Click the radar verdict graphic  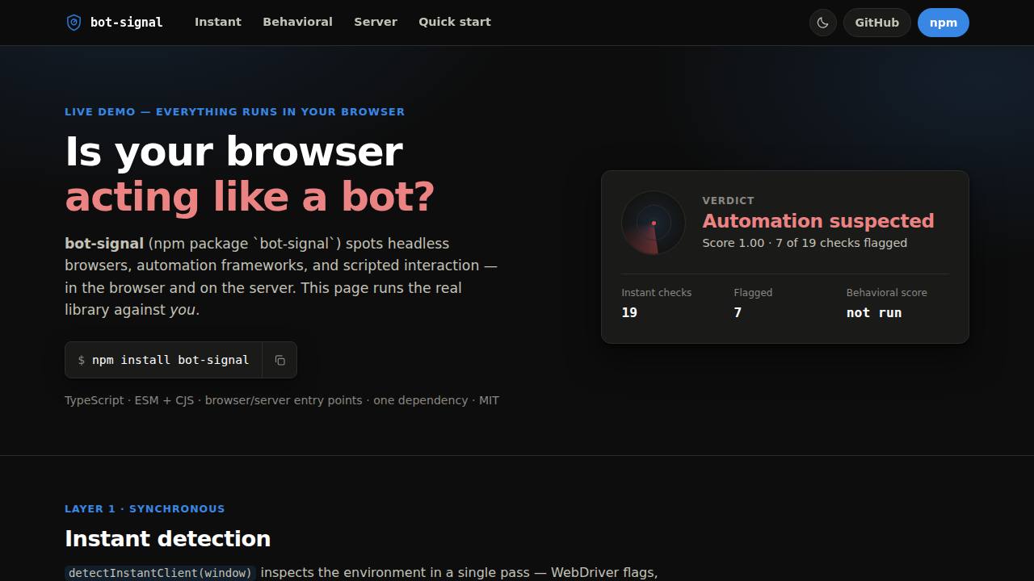[654, 223]
